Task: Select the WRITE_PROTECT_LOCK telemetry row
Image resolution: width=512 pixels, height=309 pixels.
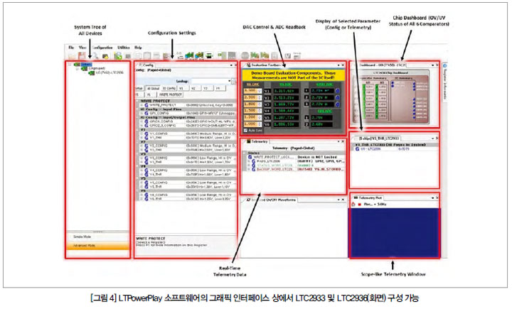Action: [296, 157]
